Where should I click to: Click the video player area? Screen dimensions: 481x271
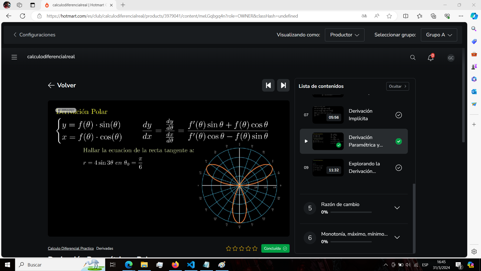(x=169, y=169)
